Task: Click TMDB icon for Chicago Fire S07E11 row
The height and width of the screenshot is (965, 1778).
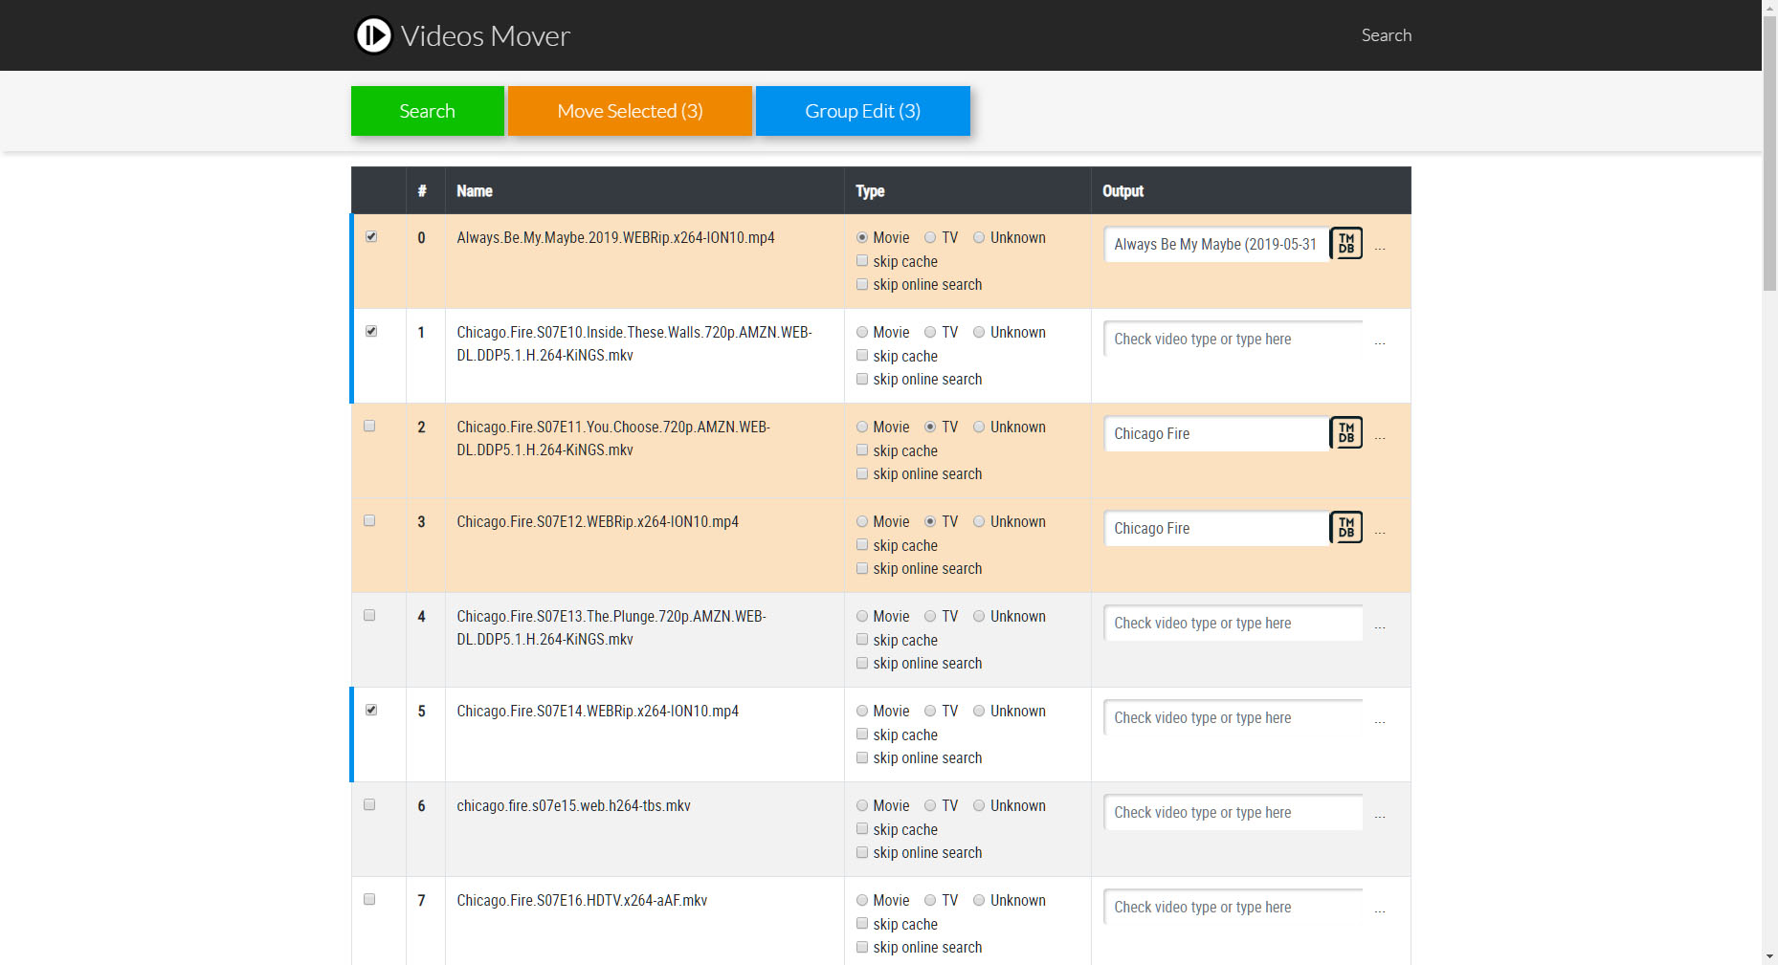Action: (1345, 433)
